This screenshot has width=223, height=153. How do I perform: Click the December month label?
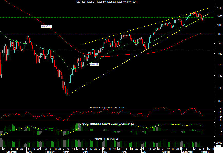point(12,152)
